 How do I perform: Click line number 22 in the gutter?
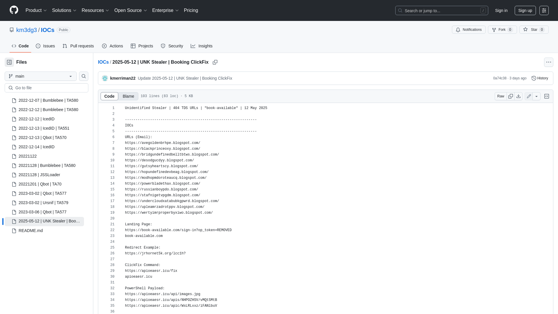pyautogui.click(x=112, y=230)
